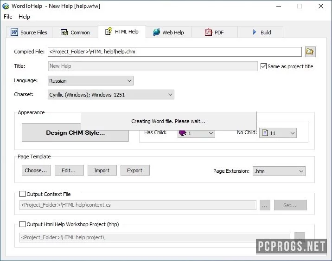Enable Output Html Help Workshop Project checkbox
This screenshot has height=261, width=332.
coord(22,224)
